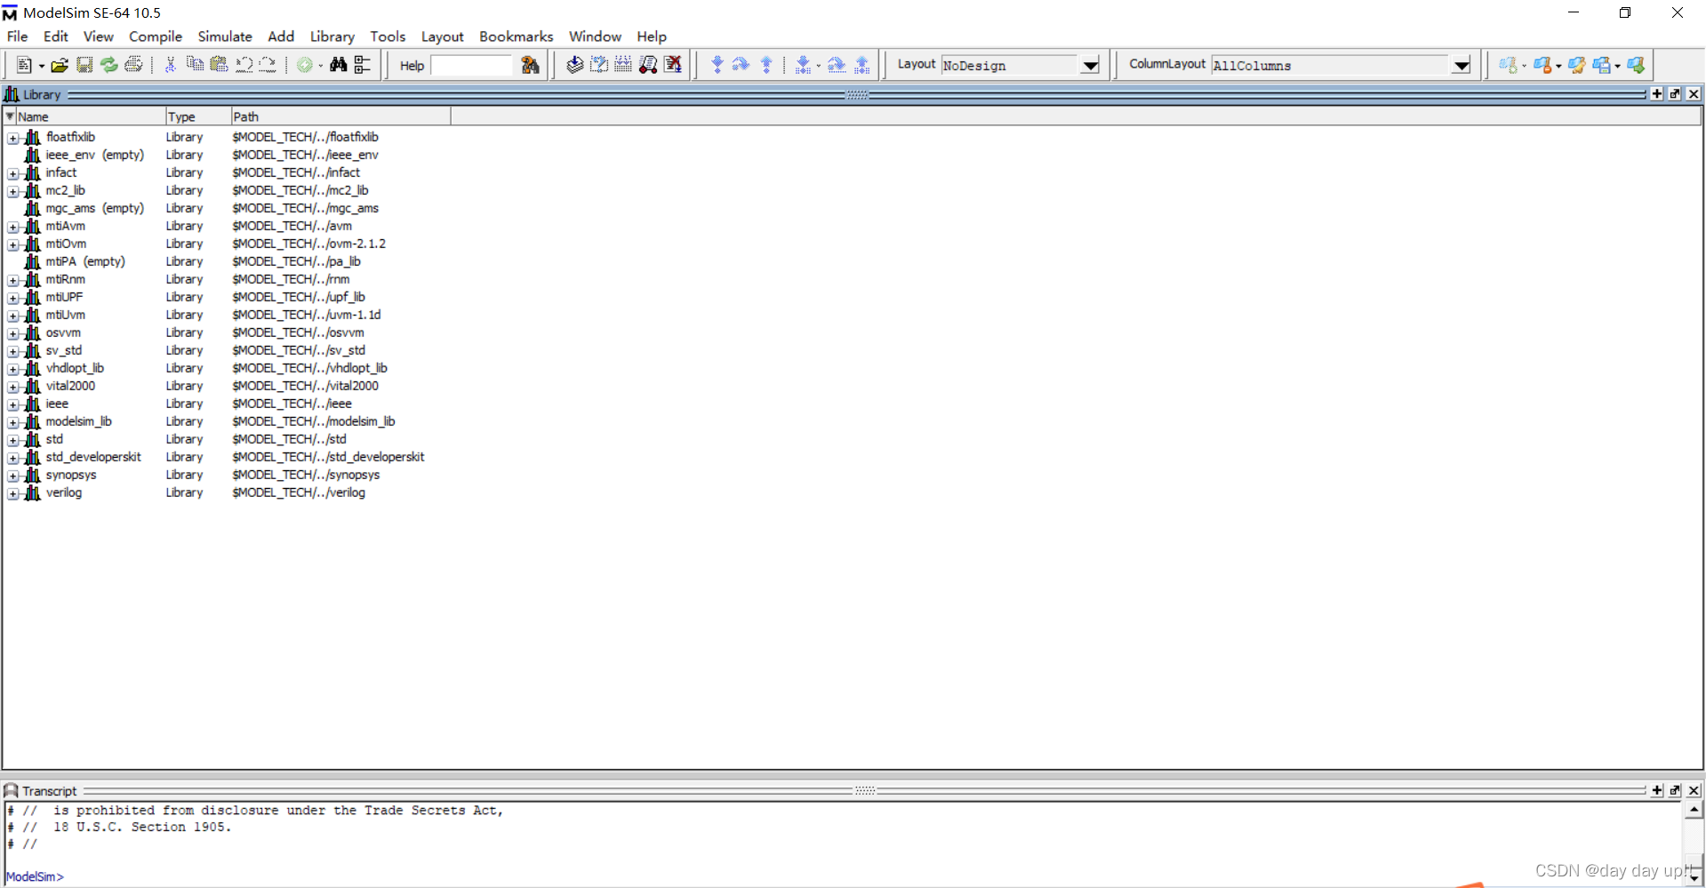
Task: Click the Cut scissors icon
Action: [x=171, y=65]
